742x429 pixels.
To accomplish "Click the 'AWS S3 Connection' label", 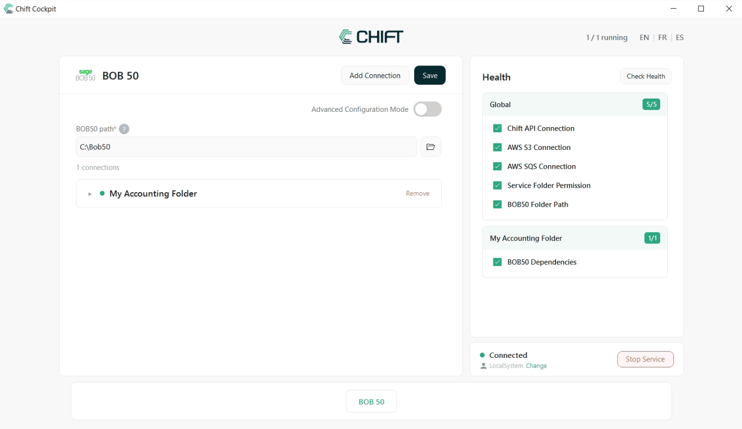I will 539,147.
